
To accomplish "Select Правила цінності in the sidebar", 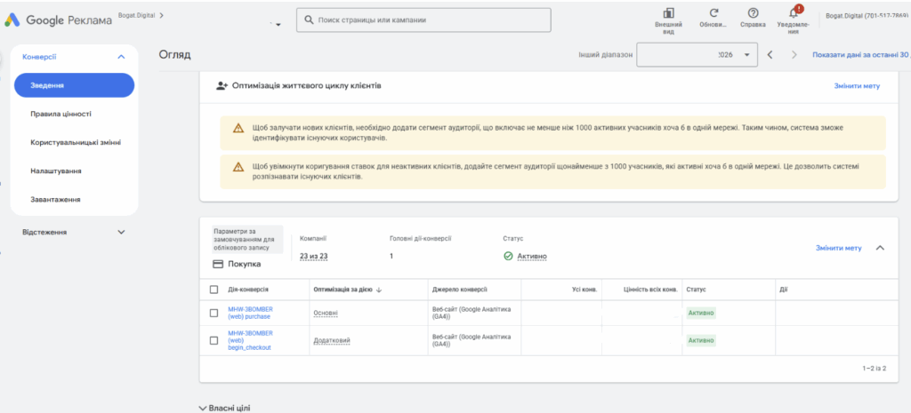I will click(x=61, y=115).
